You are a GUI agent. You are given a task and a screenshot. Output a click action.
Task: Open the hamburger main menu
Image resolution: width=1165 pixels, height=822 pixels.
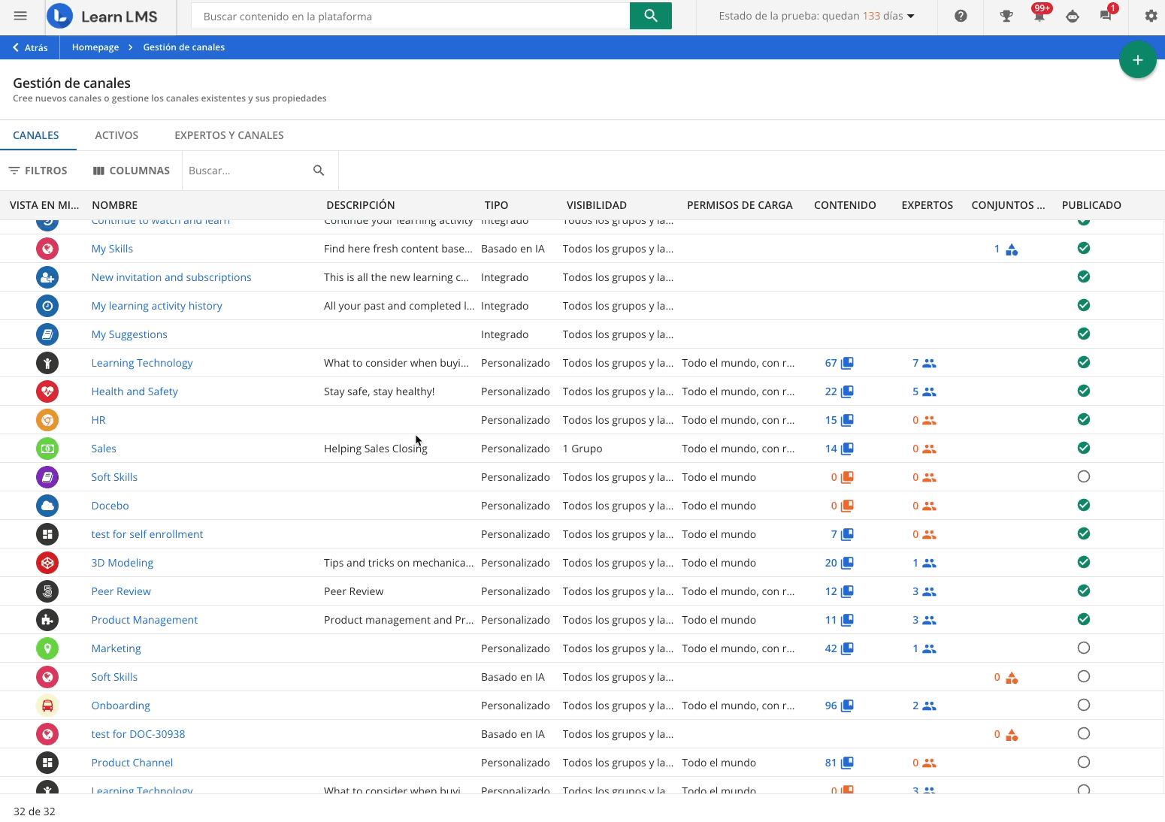tap(20, 16)
